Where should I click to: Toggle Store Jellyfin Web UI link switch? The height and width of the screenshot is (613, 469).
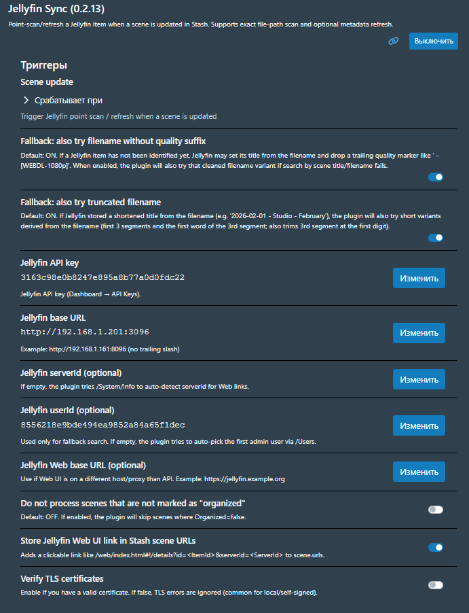[435, 547]
